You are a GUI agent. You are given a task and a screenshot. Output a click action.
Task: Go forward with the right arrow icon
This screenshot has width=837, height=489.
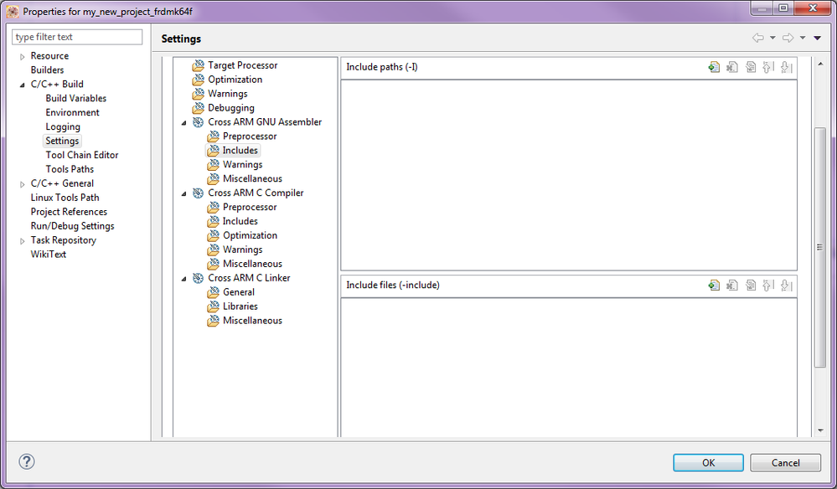click(x=788, y=38)
